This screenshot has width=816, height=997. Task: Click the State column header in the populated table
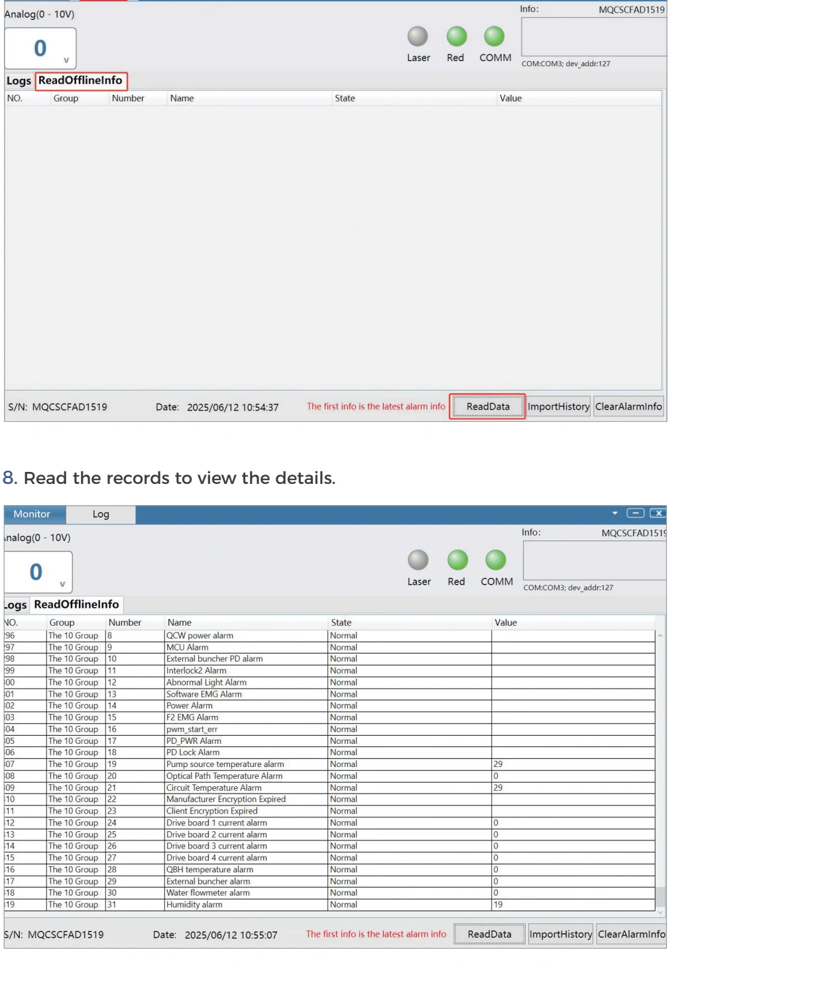pos(410,622)
